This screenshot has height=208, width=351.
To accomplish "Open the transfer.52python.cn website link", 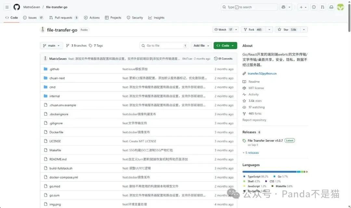I will point(262,73).
